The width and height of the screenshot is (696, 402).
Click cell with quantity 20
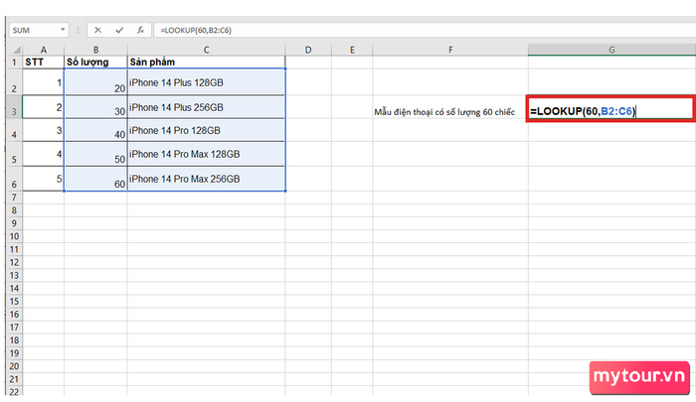click(x=95, y=82)
